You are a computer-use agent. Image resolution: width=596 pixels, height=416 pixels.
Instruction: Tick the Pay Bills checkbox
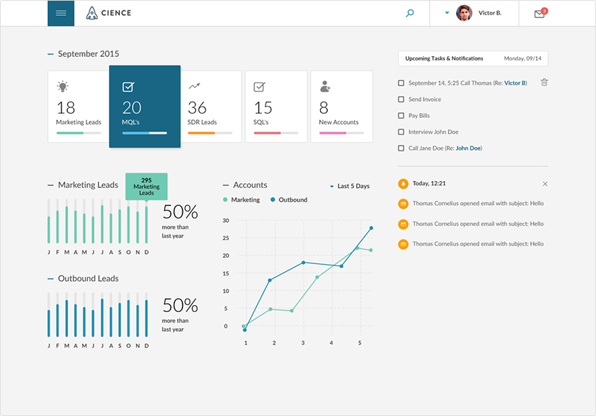401,116
